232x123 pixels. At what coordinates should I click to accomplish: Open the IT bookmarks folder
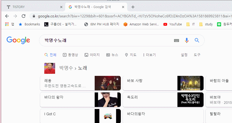click(x=191, y=24)
